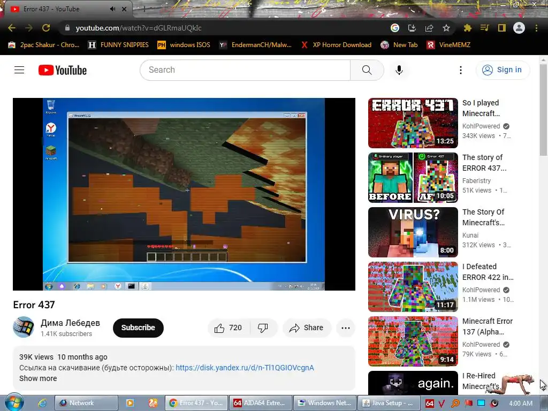This screenshot has width=548, height=411.
Task: Open the disk.yandex.ru download link
Action: [245, 368]
